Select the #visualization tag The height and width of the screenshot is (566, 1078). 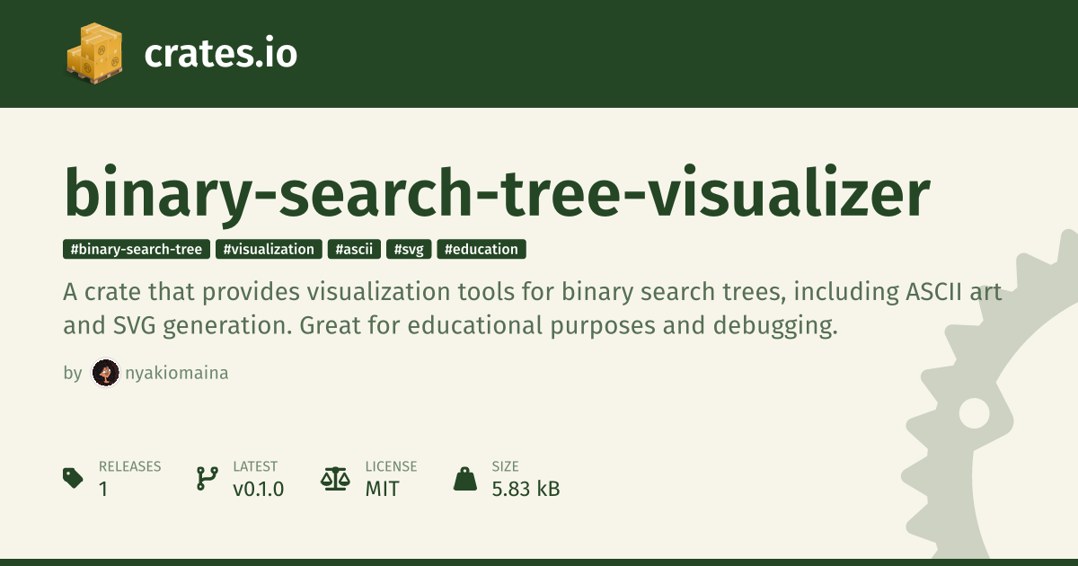269,249
